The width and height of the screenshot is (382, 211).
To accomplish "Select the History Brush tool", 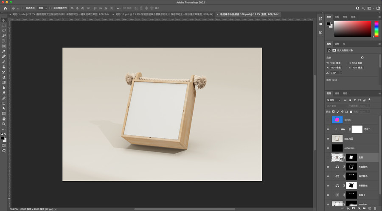I will click(4, 72).
